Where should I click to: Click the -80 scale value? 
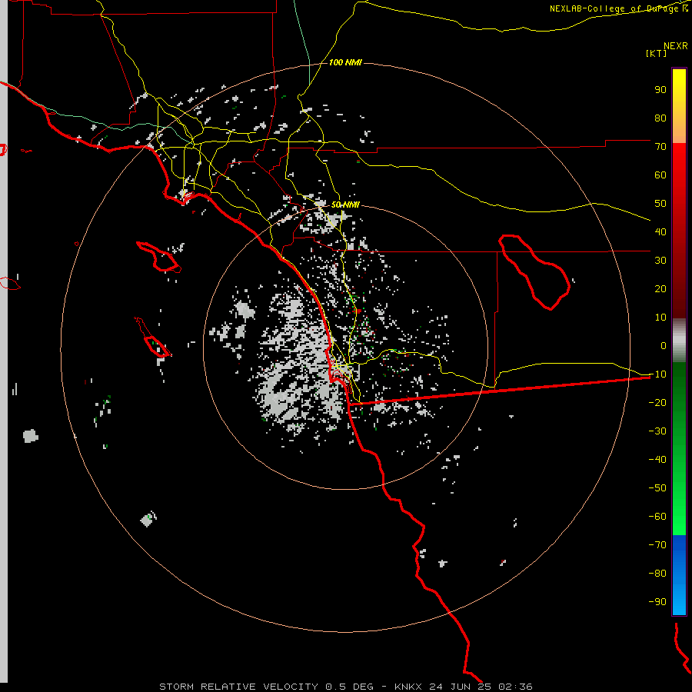click(x=657, y=574)
